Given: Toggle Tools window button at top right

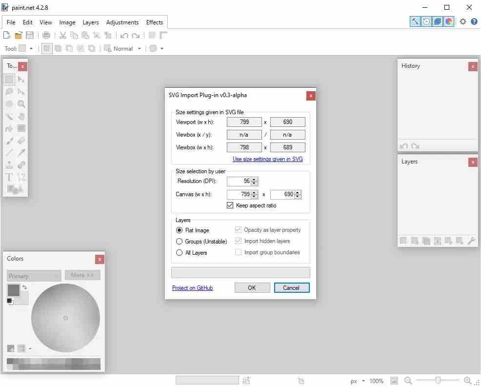Looking at the screenshot, I should click(x=415, y=21).
